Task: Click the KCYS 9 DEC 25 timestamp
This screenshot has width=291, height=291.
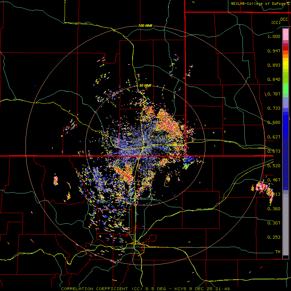Action: coord(202,289)
